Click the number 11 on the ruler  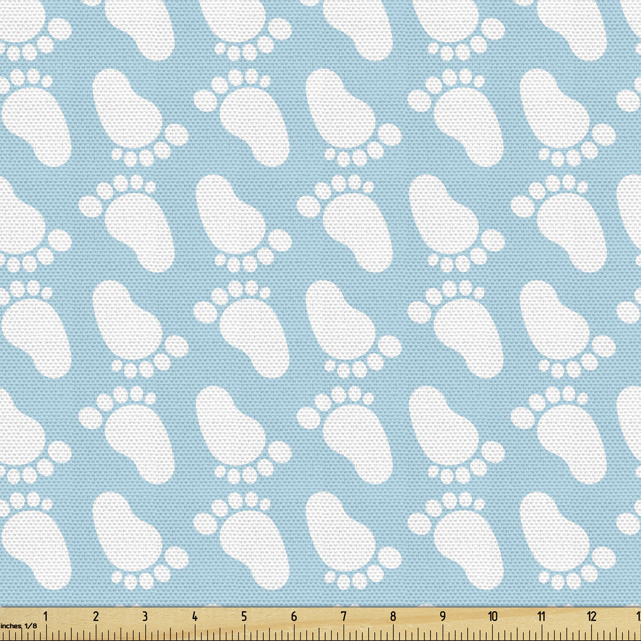tap(541, 616)
